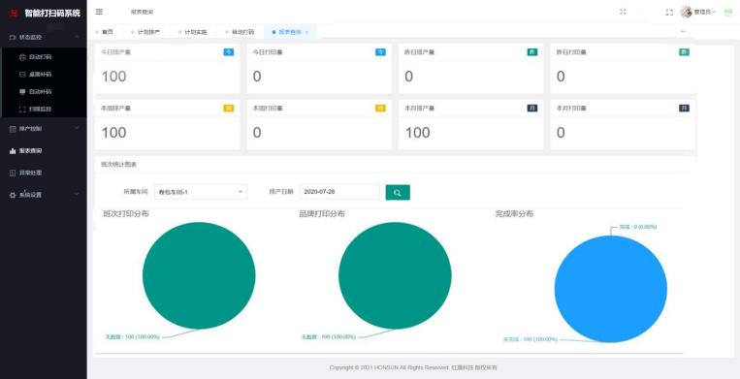Click the copyright footer text
The width and height of the screenshot is (740, 379).
tap(413, 367)
